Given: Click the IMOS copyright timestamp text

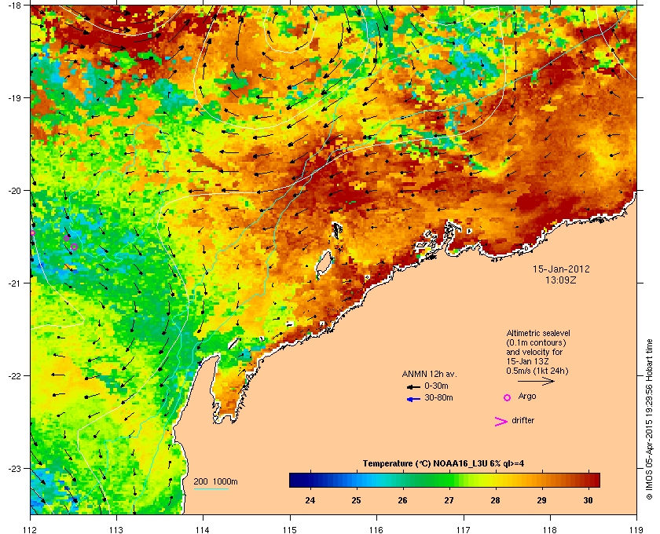Looking at the screenshot, I should click(x=650, y=420).
